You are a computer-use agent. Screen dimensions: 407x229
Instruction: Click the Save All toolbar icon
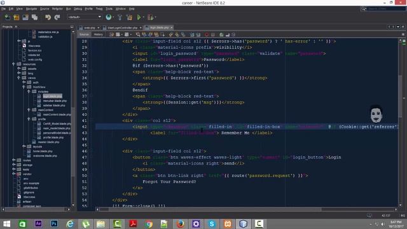34,17
